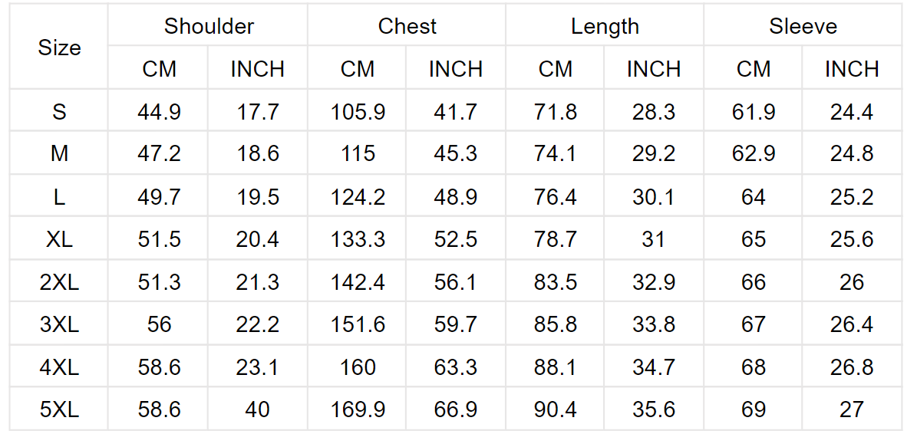Click the Shoulder column header
Screen dimensions: 917x434
tap(209, 26)
